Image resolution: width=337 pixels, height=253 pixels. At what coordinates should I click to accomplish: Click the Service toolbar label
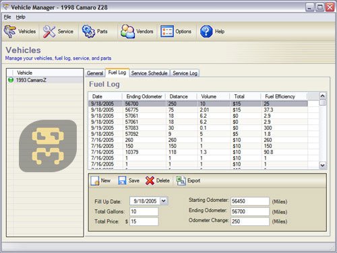tap(65, 32)
